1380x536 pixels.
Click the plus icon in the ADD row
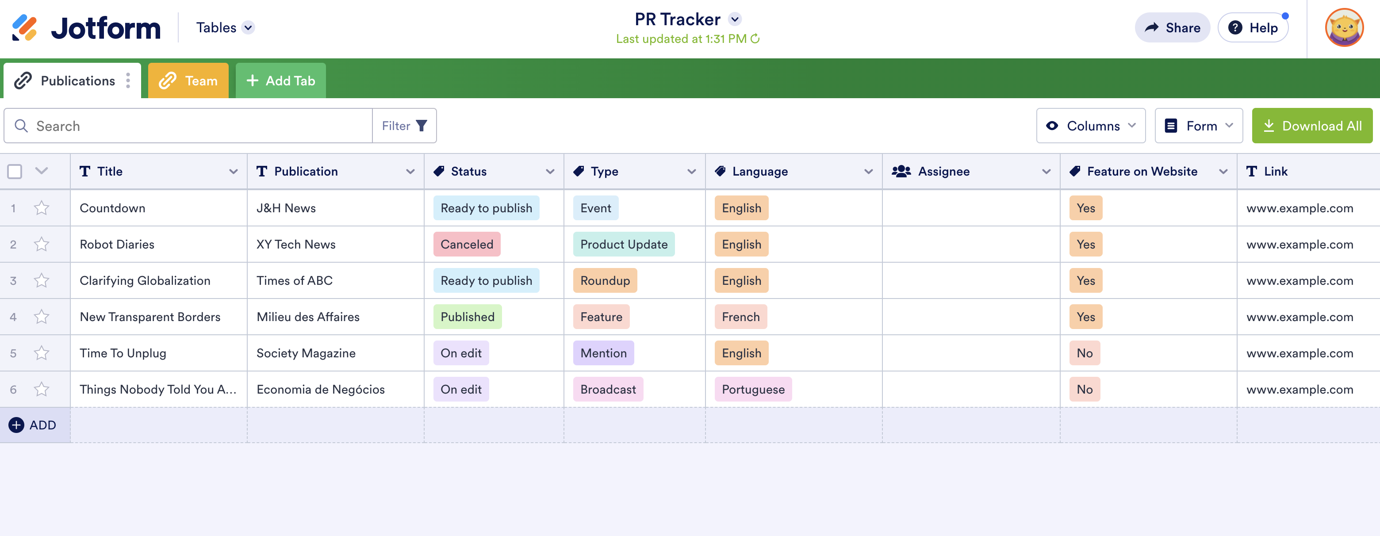click(17, 425)
